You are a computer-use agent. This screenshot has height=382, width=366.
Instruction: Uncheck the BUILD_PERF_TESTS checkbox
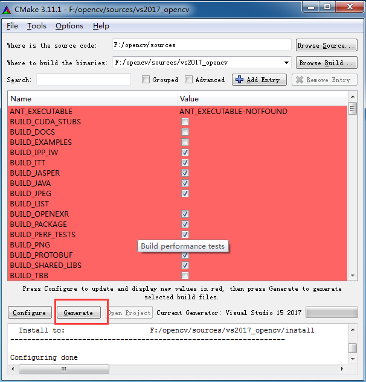[x=185, y=234]
